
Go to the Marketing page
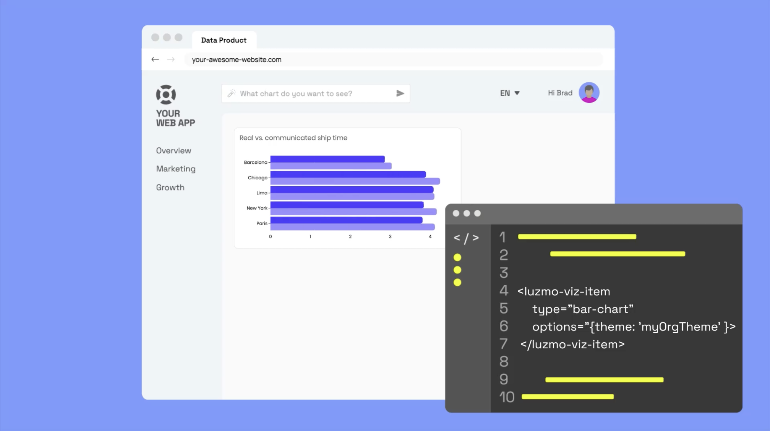coord(176,169)
